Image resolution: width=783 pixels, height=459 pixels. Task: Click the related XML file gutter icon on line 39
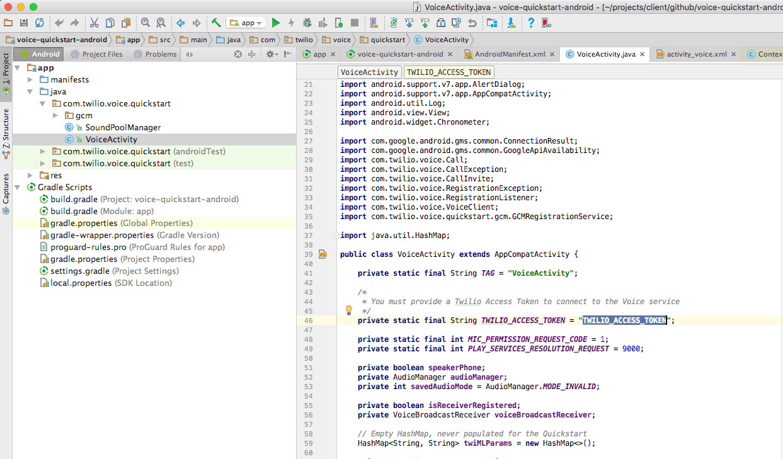323,254
